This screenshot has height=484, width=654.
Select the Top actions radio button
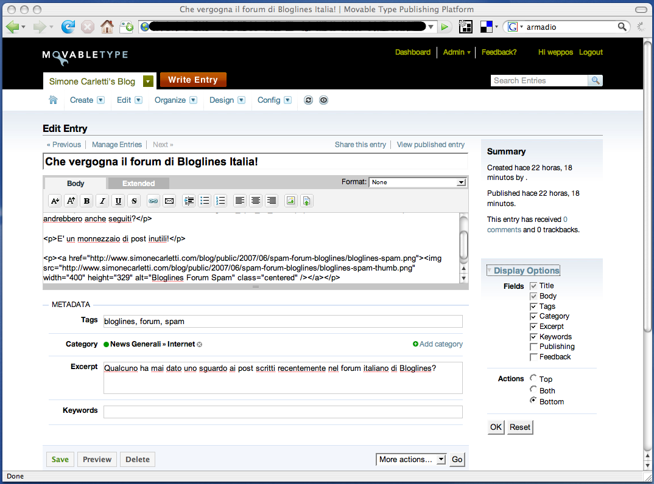(533, 378)
